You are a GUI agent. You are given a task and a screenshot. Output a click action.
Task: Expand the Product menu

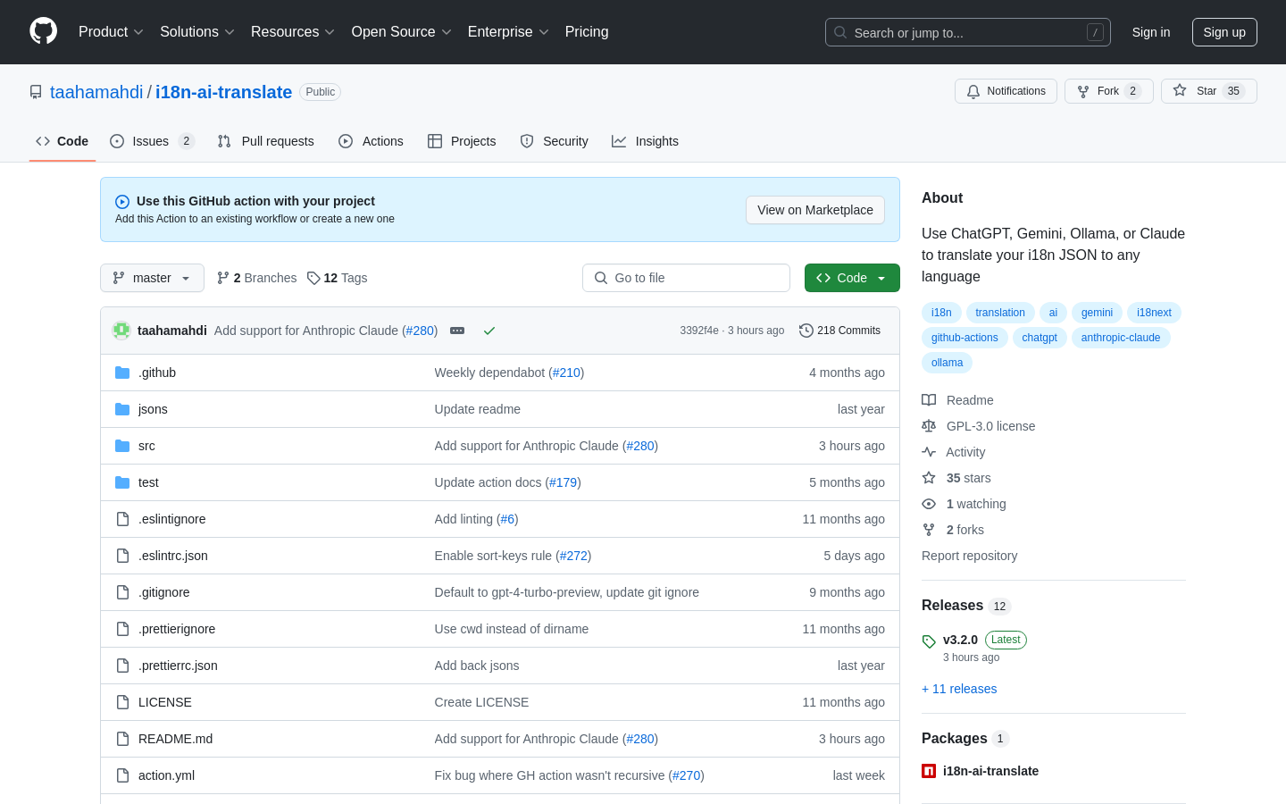(111, 31)
